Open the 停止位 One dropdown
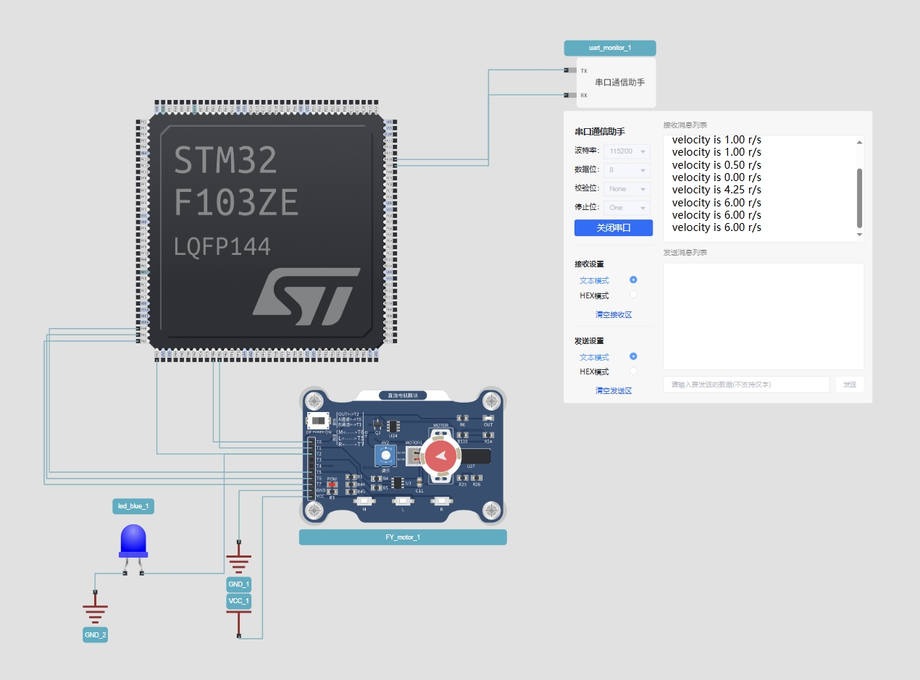Screen dimensions: 920x680 627,208
